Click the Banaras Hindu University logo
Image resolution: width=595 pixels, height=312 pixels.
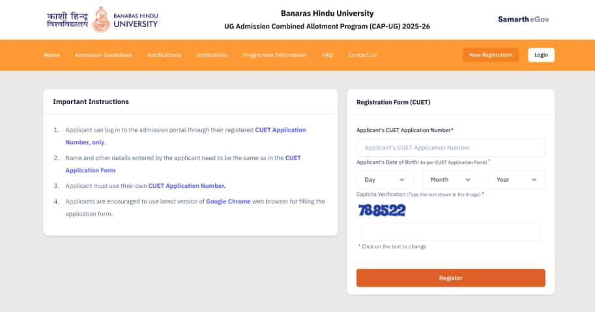[x=102, y=19]
